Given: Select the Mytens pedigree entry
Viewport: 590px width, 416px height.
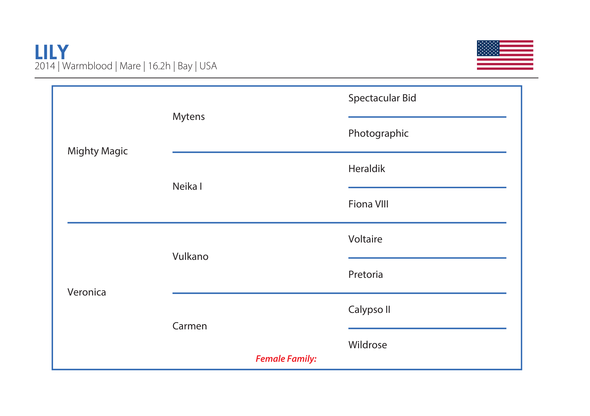Looking at the screenshot, I should 189,117.
